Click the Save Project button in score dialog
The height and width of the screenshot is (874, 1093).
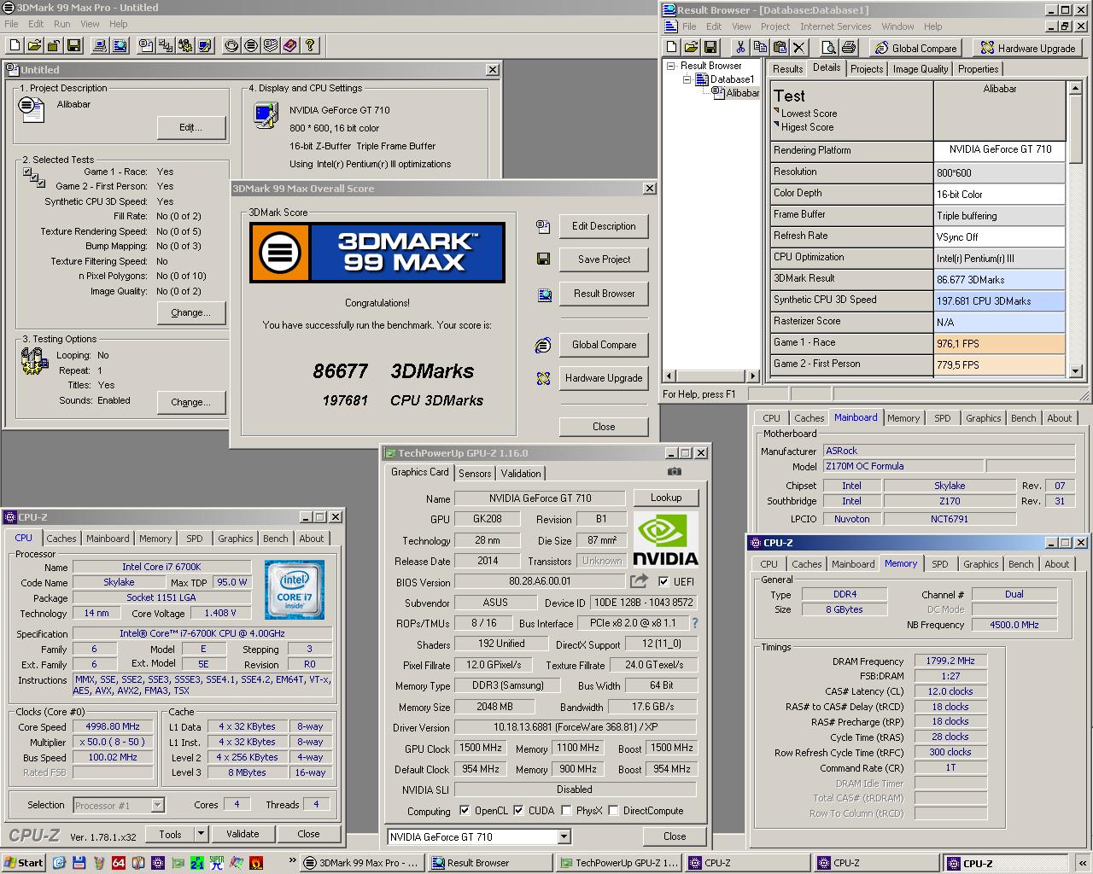604,259
